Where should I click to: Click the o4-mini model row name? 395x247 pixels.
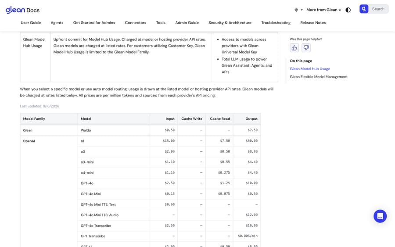(x=87, y=173)
